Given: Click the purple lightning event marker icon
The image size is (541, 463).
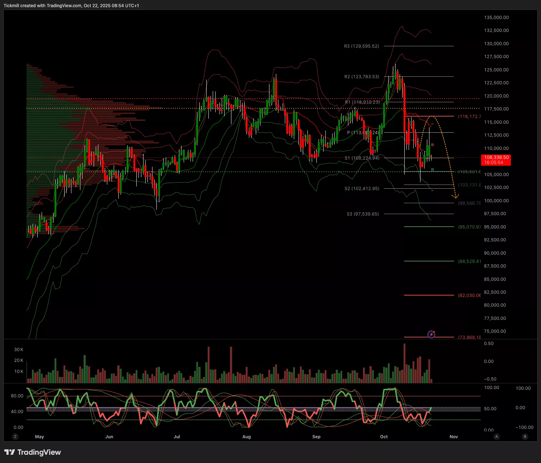Looking at the screenshot, I should (432, 334).
